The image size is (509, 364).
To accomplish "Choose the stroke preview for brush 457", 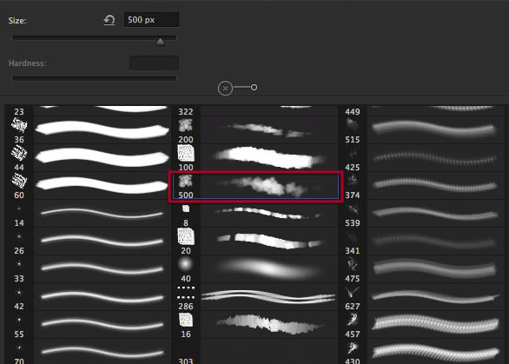I will (x=436, y=324).
